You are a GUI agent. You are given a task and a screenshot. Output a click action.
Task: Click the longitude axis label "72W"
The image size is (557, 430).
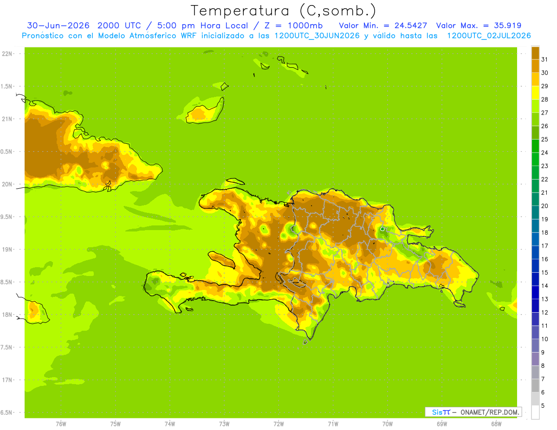pos(278,424)
